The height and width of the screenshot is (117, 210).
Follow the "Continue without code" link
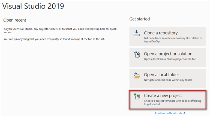[x=169, y=113]
